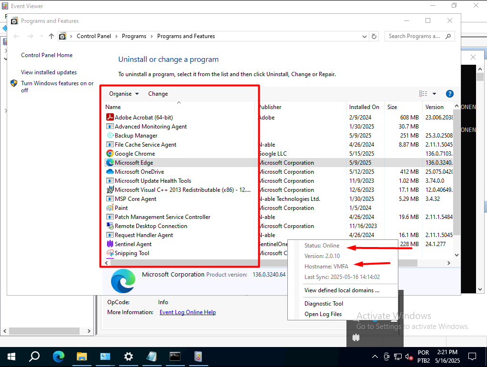This screenshot has height=367, width=487.
Task: Sort the list by Name column header
Action: coord(179,107)
